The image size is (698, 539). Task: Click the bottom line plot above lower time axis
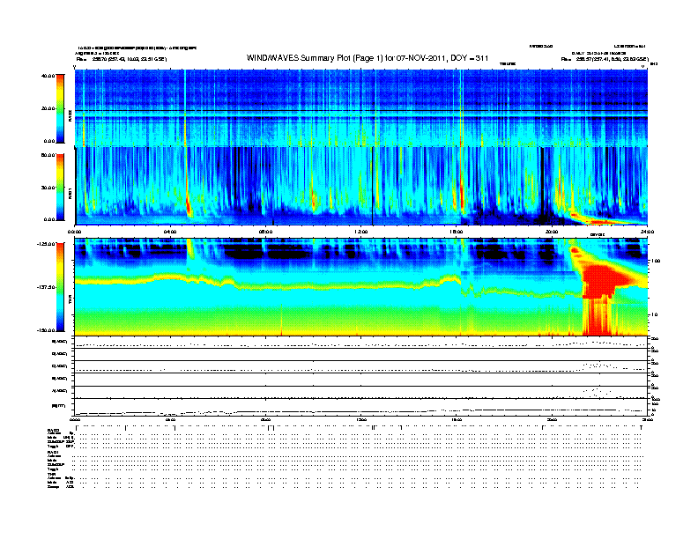[x=360, y=407]
